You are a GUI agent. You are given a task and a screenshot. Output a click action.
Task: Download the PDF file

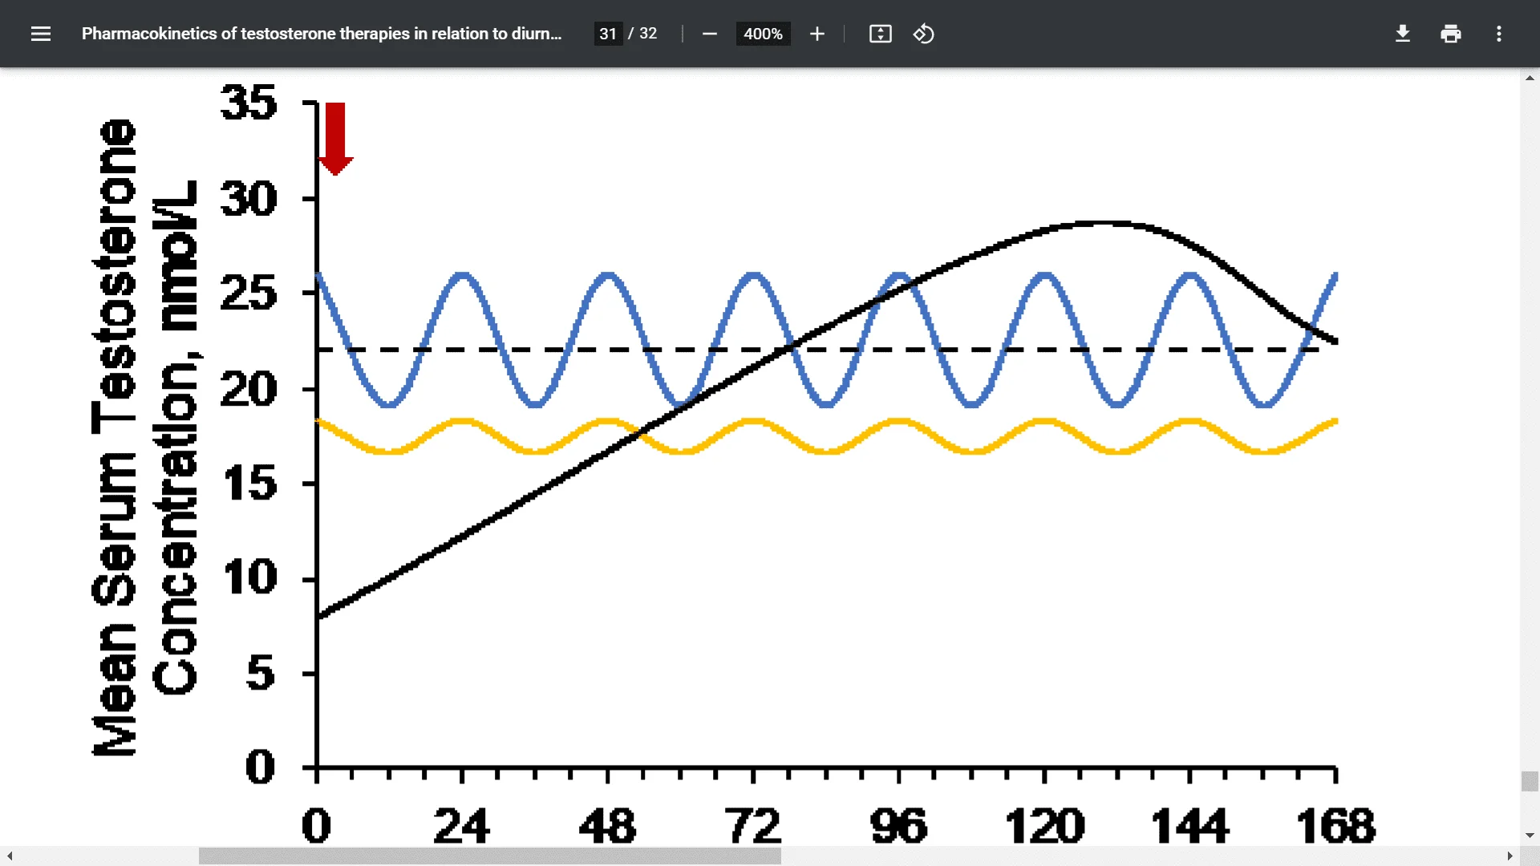coord(1402,34)
